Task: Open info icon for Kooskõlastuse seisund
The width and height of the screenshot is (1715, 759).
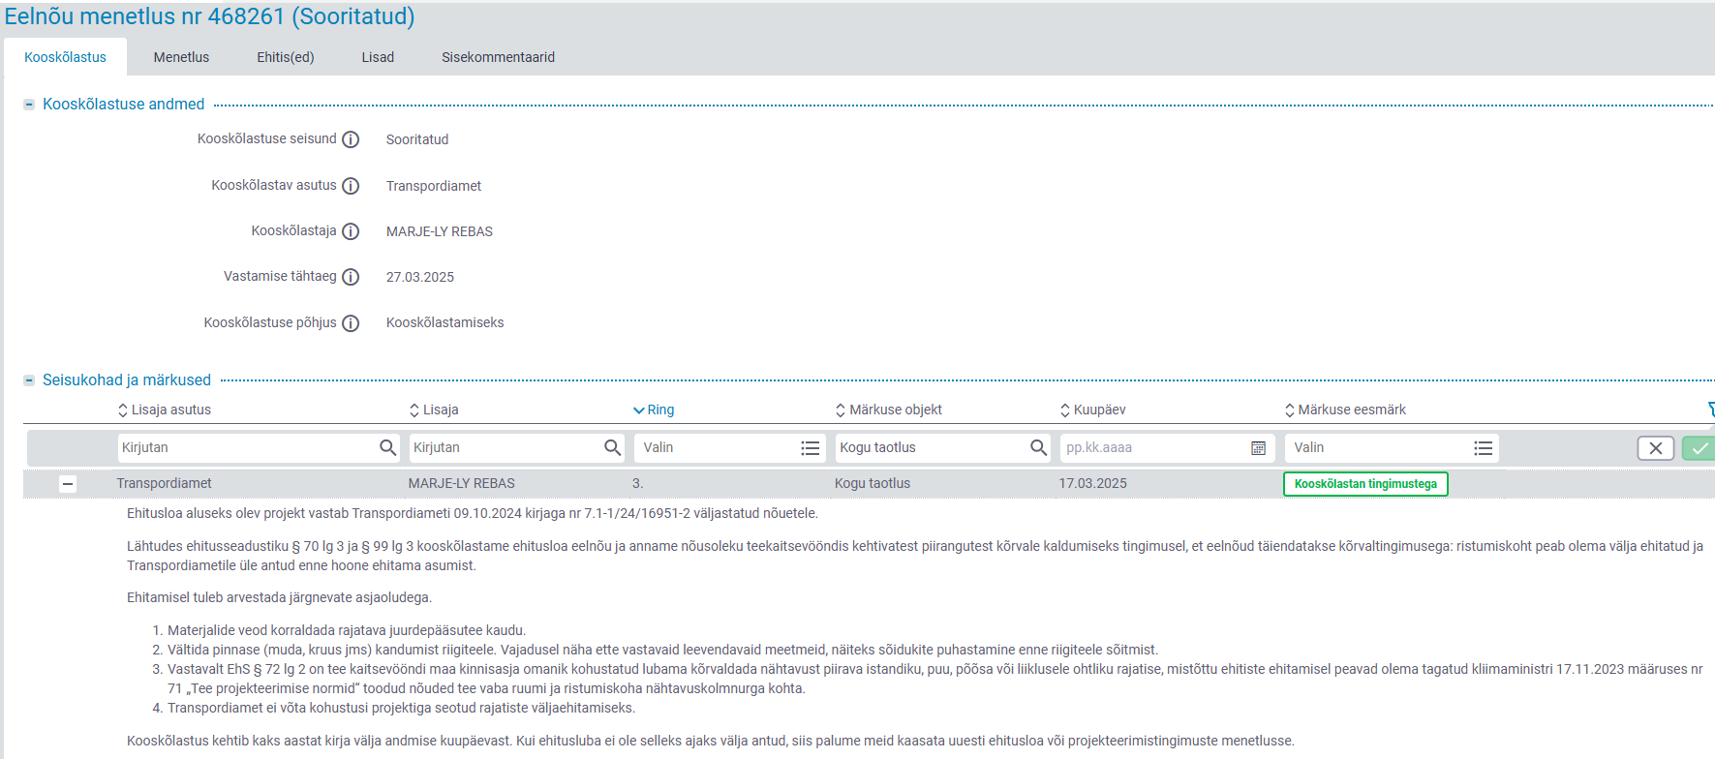Action: tap(351, 139)
